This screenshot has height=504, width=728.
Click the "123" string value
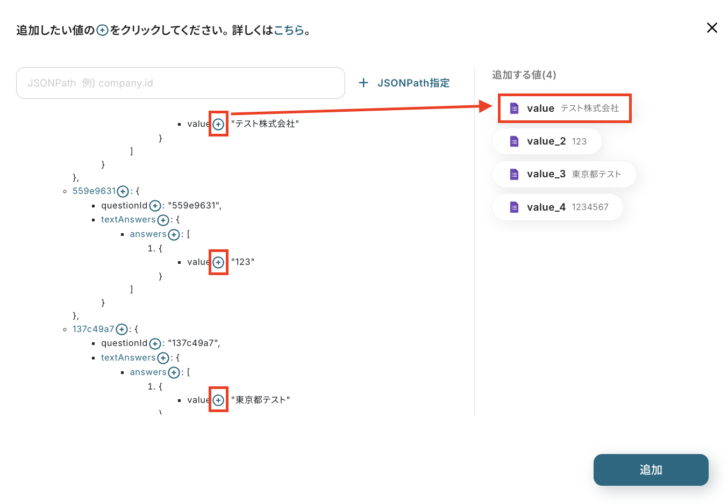click(243, 262)
